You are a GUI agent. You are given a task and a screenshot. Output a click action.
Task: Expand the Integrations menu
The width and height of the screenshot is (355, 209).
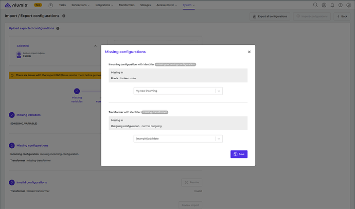[110, 5]
